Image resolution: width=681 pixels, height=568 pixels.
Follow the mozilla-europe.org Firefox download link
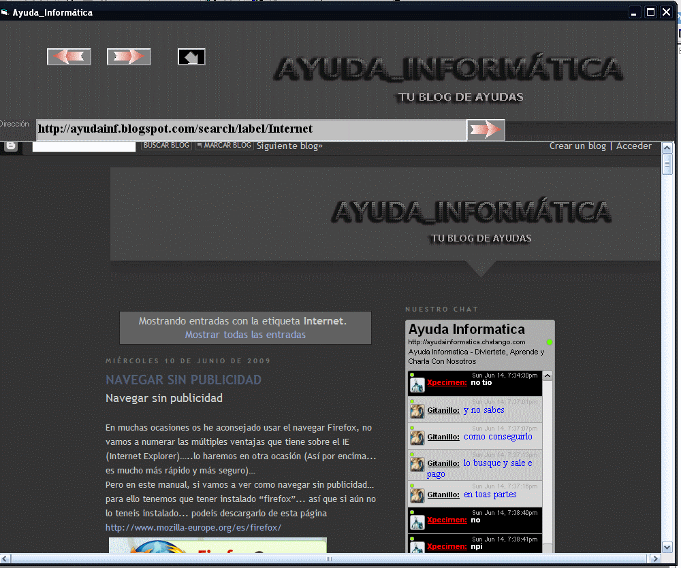click(195, 527)
